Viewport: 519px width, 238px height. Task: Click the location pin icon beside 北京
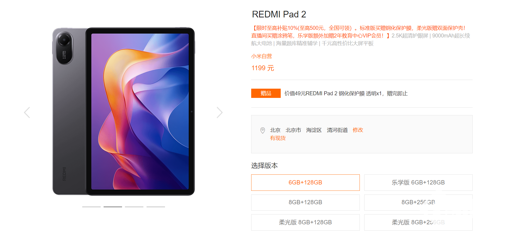(x=263, y=130)
